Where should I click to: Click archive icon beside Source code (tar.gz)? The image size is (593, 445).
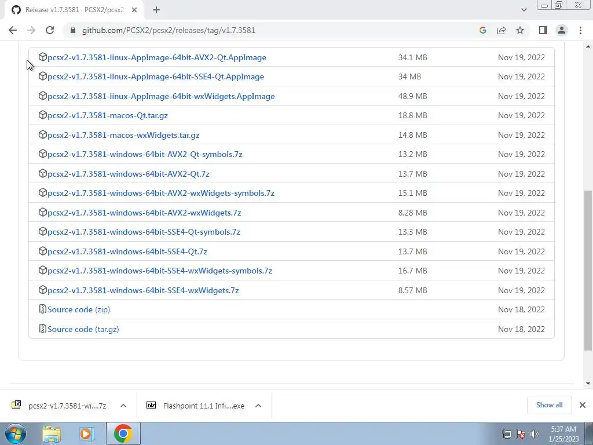tap(43, 329)
